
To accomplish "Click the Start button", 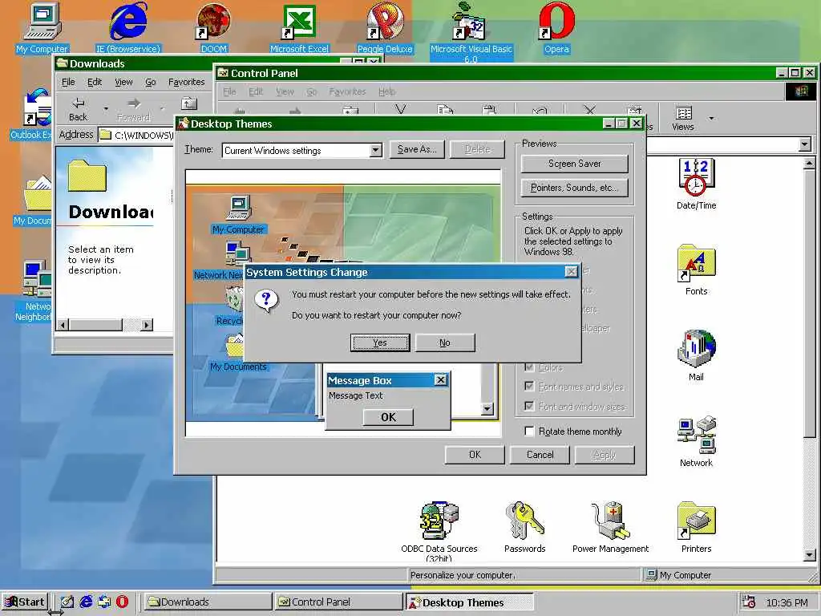I will click(25, 602).
